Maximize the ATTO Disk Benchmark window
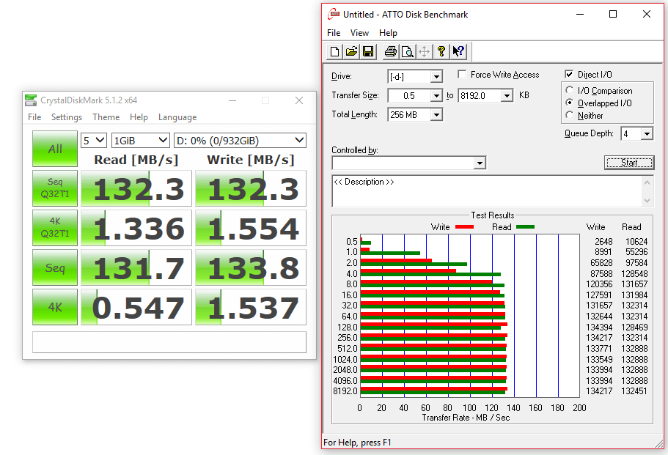Viewport: 668px width, 455px height. point(612,14)
